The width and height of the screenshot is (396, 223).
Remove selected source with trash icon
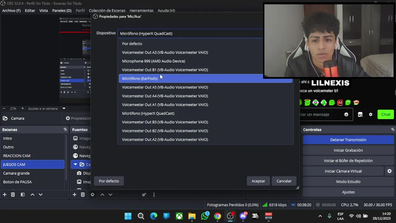pos(83,195)
